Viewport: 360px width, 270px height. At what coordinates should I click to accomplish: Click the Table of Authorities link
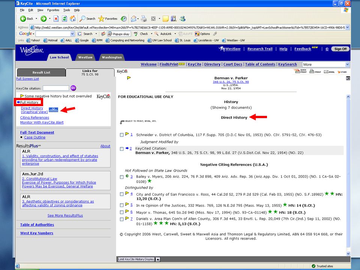point(37,225)
